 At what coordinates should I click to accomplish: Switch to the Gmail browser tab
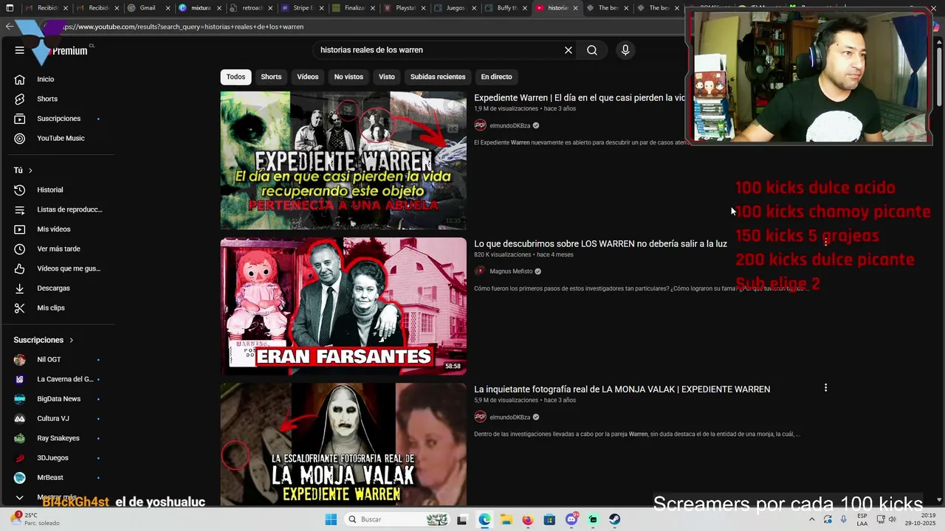click(145, 8)
